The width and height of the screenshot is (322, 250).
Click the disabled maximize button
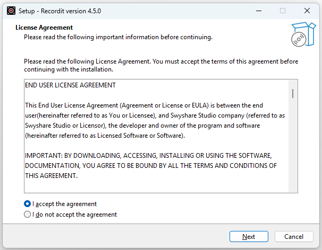(x=283, y=11)
